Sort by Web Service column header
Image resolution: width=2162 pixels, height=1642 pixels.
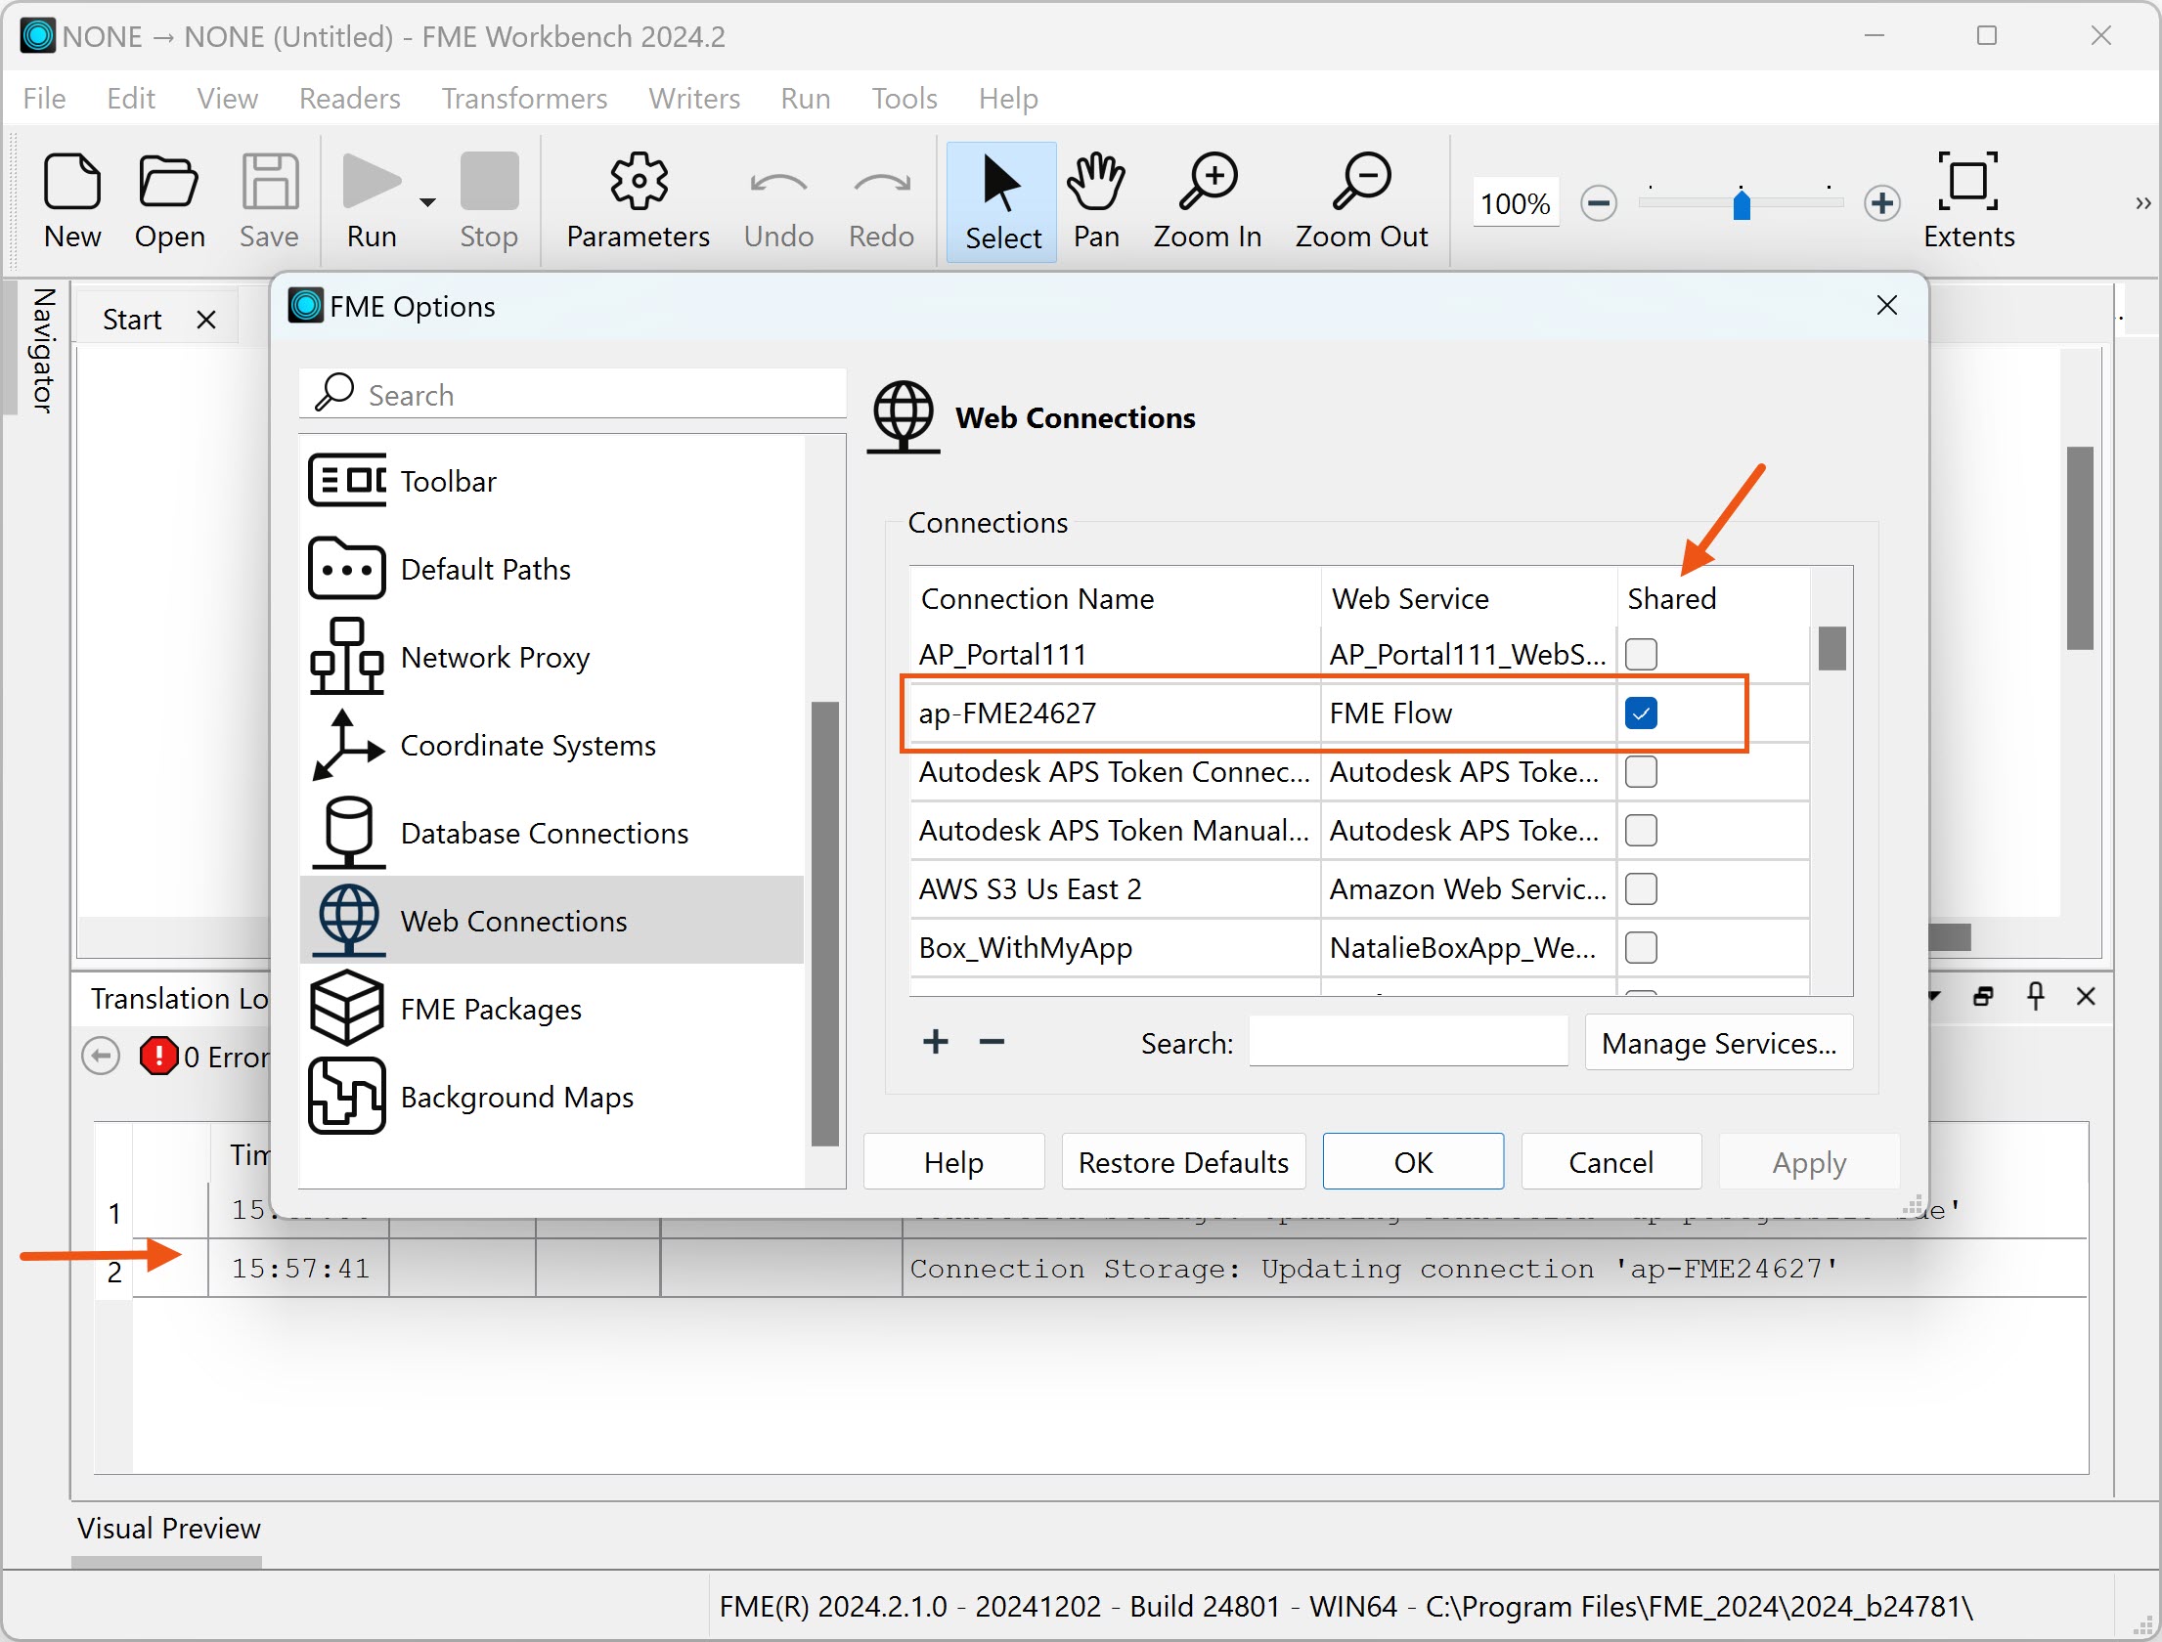[x=1469, y=597]
